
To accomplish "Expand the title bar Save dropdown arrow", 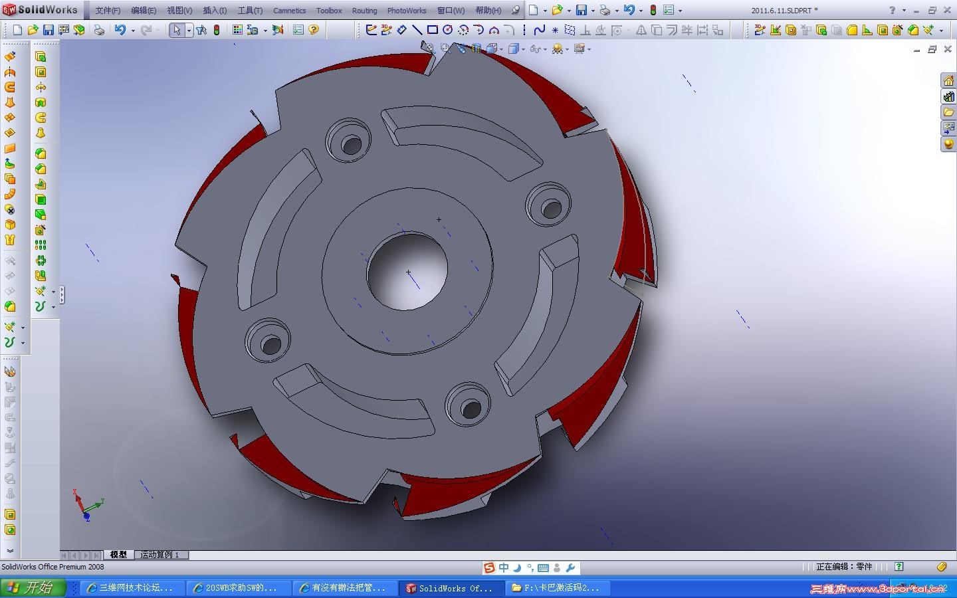I will [x=593, y=11].
